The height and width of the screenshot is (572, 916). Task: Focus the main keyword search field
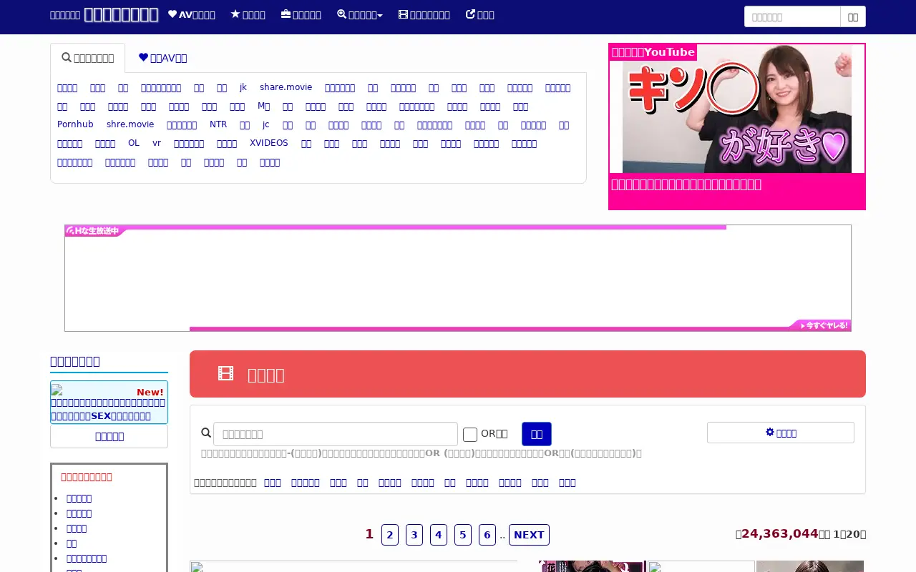pos(336,434)
